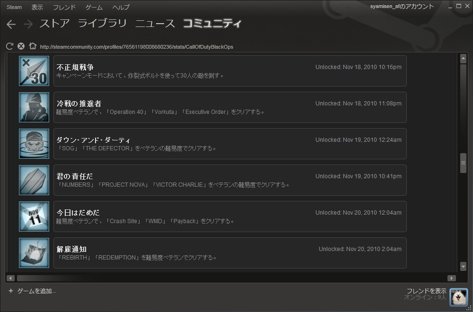Click the Nov 20, 2010 2:04am unlock date

tap(360, 249)
